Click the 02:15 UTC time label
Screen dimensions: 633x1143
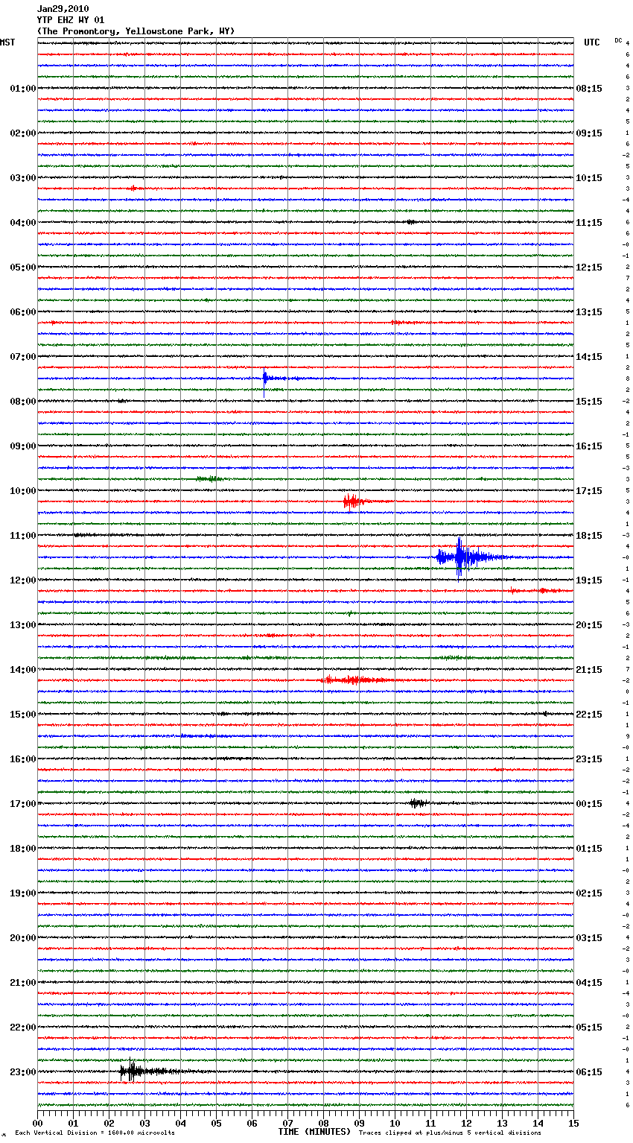[589, 893]
